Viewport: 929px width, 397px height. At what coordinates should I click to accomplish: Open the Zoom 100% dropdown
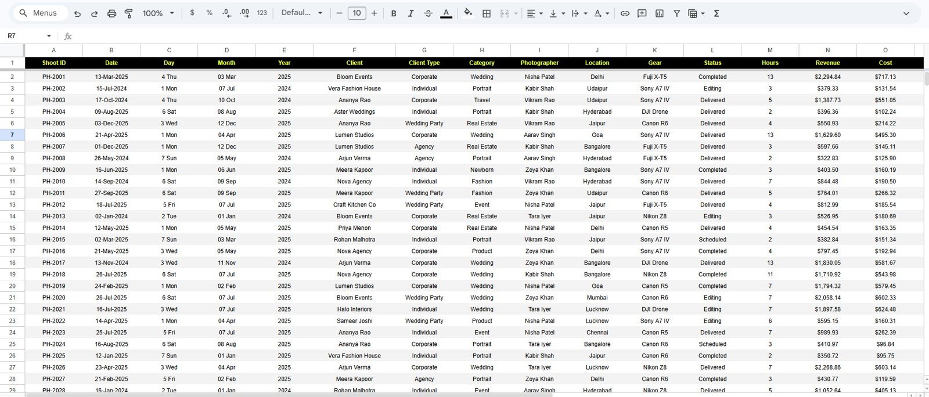pos(159,13)
